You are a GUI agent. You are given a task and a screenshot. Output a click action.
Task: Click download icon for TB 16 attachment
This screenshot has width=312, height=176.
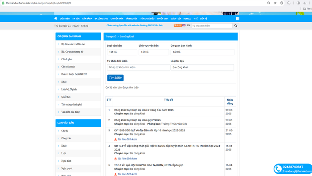pos(115,174)
